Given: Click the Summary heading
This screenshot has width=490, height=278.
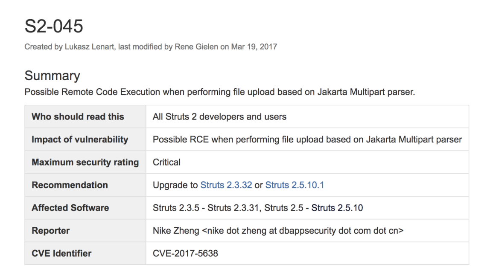Looking at the screenshot, I should (52, 76).
